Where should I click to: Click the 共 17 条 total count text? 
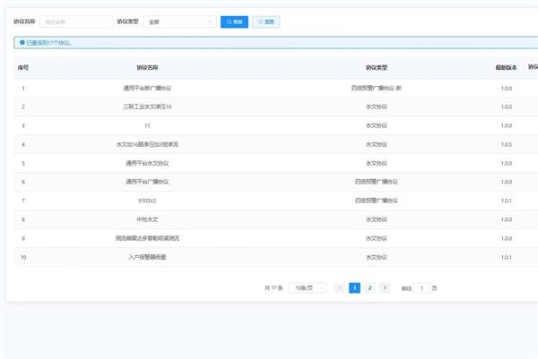coord(273,288)
